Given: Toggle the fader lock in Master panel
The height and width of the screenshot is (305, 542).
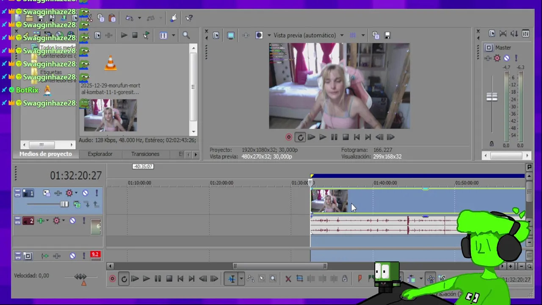Looking at the screenshot, I should [x=492, y=144].
